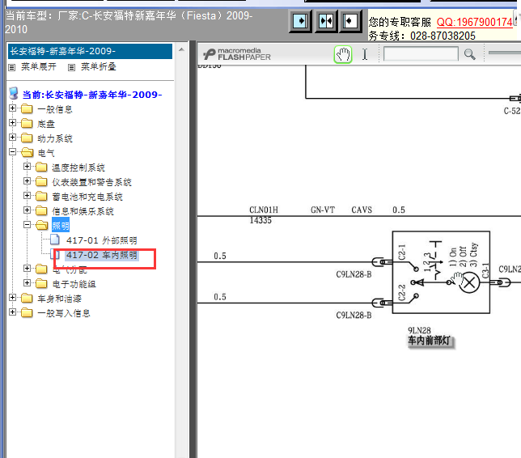Image resolution: width=521 pixels, height=458 pixels.
Task: Click the vertical splitter between panels
Action: coord(193,249)
